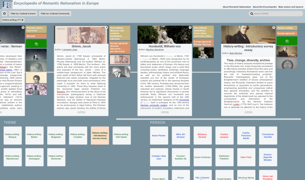Screen dimensions: 305x180
Task: Click OPEN on the Humboldt card
Action: point(165,112)
